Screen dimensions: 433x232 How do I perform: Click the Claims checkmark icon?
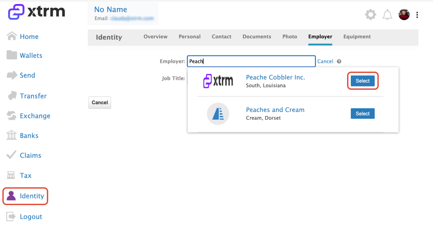pos(12,155)
